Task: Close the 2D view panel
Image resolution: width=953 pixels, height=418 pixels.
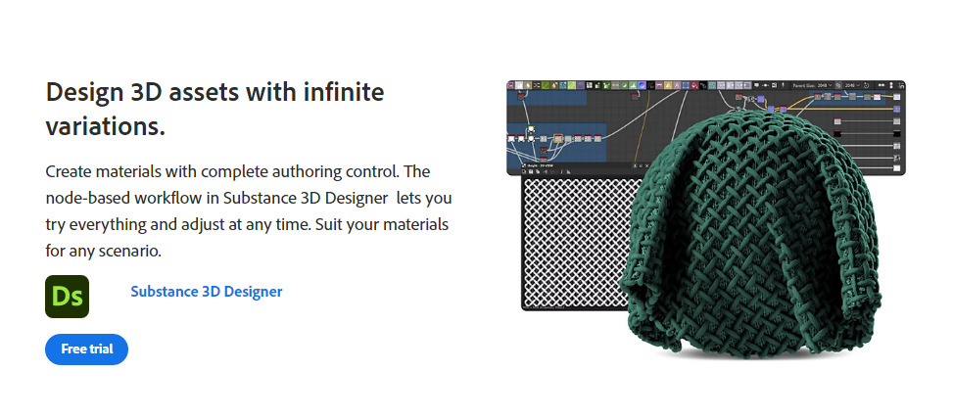Action: 646,165
